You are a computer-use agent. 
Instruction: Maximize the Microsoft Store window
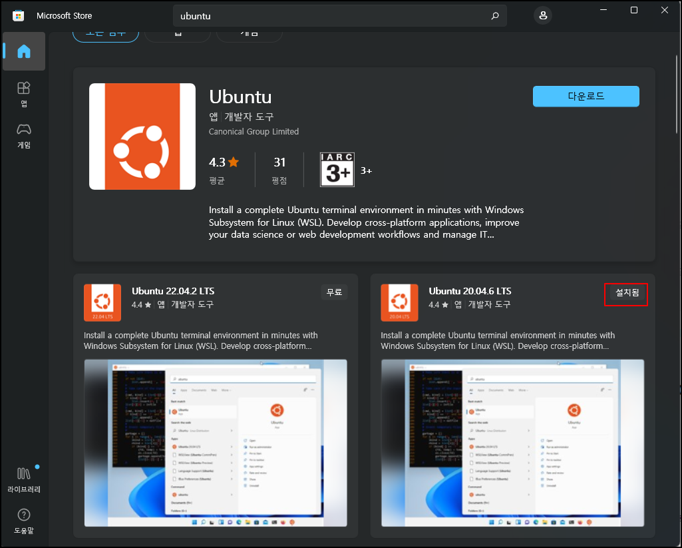[x=634, y=10]
